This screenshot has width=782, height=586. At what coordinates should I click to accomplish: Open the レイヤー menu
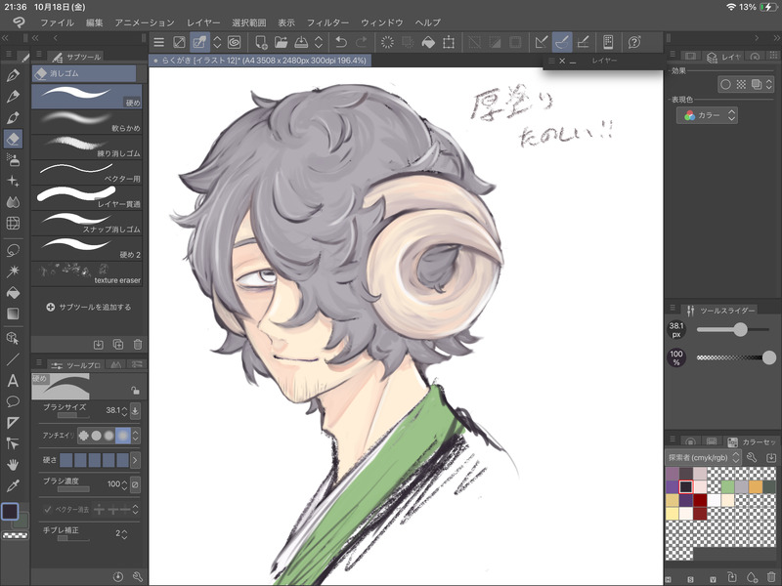[203, 22]
